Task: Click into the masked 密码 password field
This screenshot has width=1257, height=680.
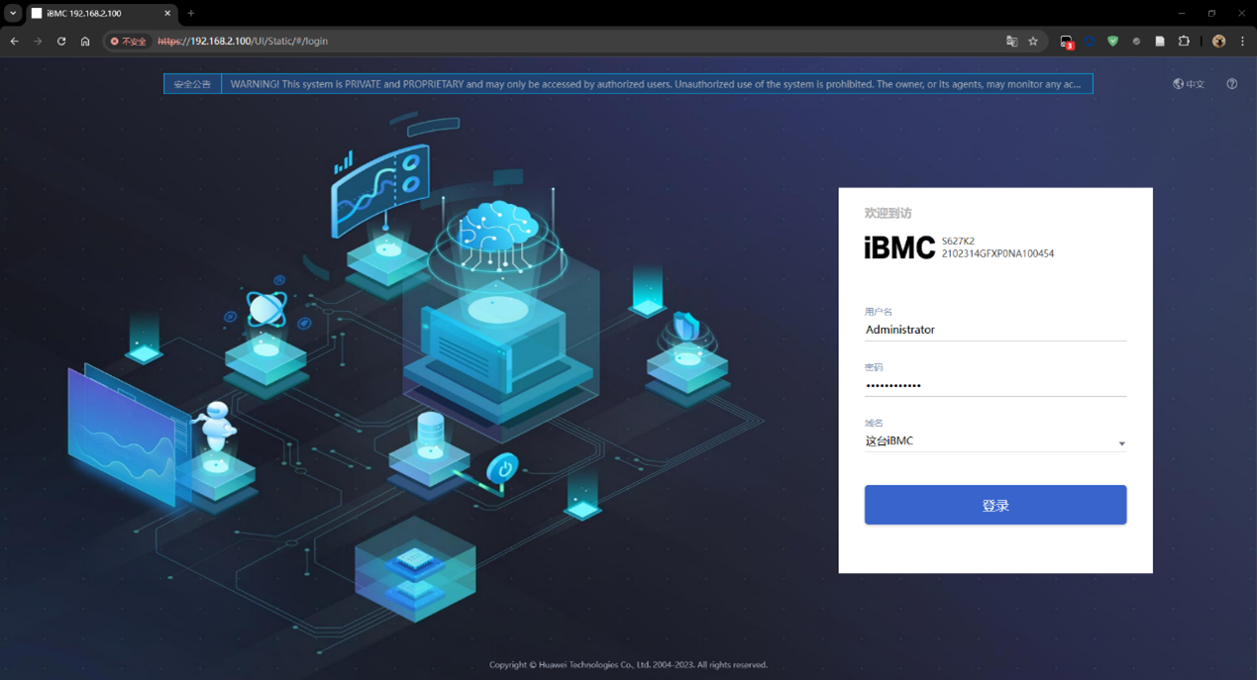Action: pyautogui.click(x=995, y=385)
